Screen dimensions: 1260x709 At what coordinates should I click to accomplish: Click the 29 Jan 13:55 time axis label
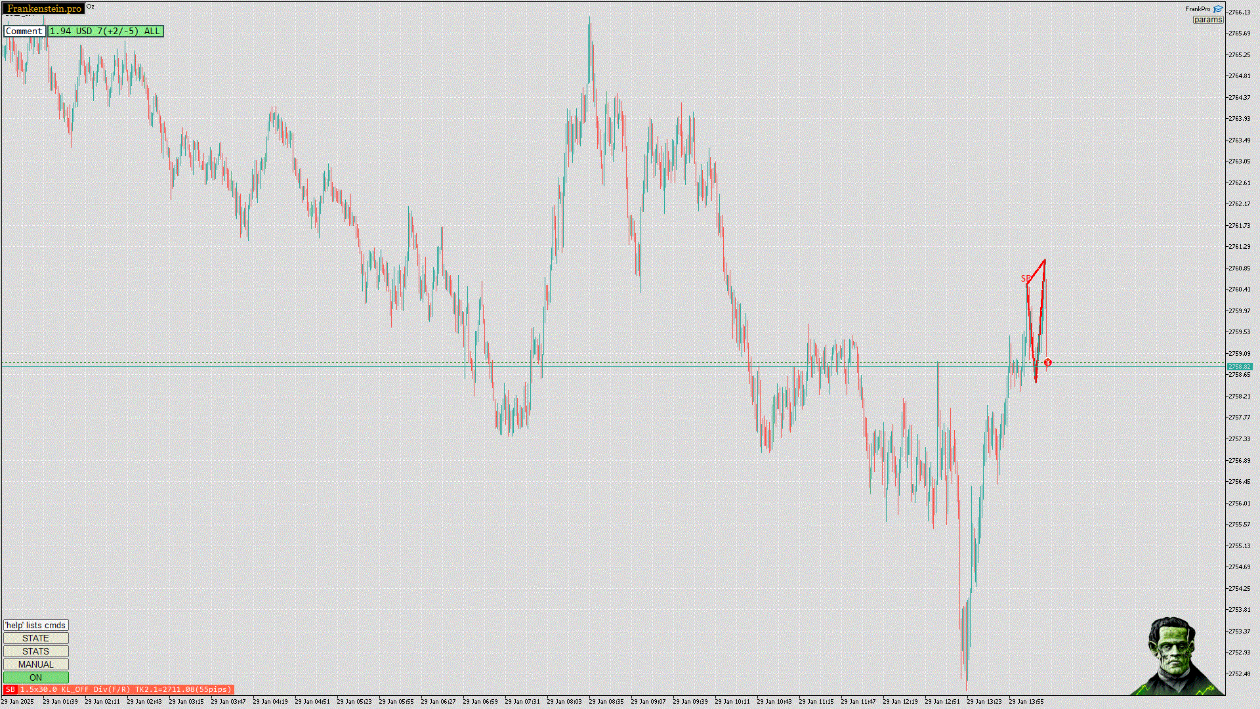[1026, 701]
